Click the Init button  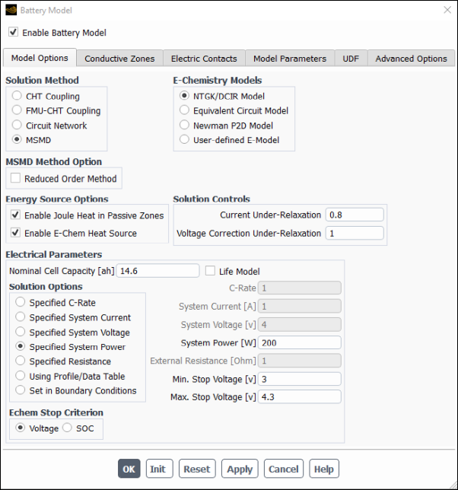coord(159,469)
